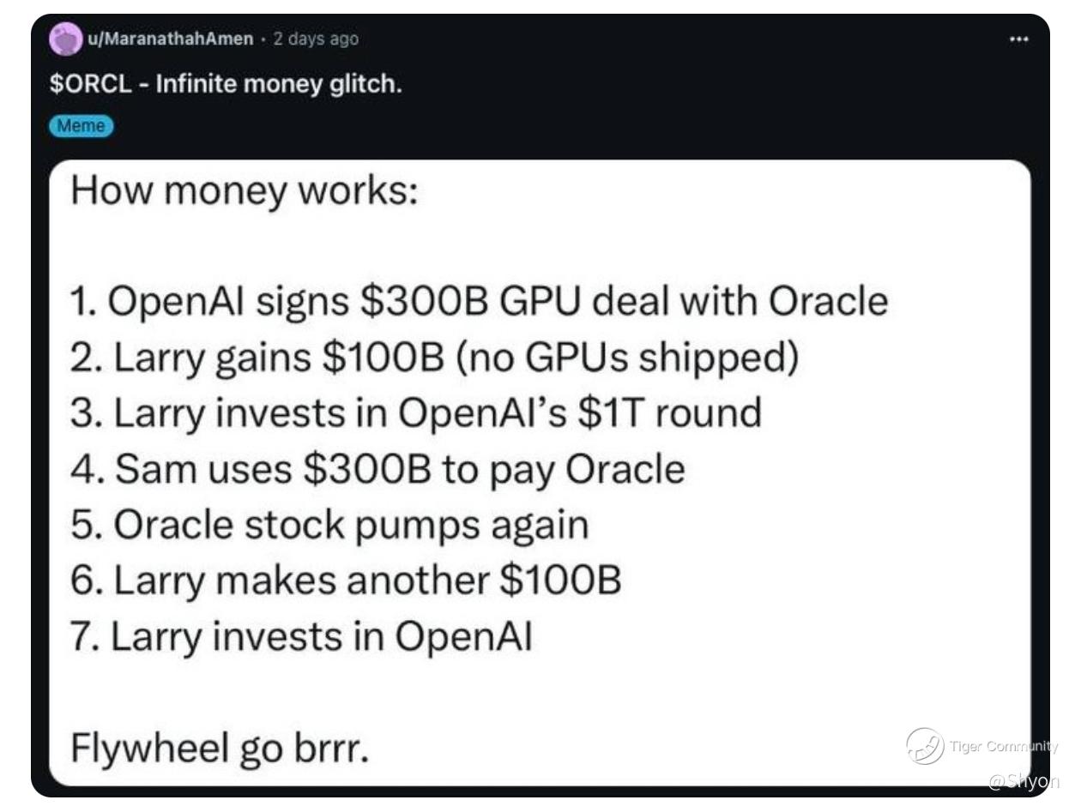Click line 5 'Oracle stock pumps again'
Image resolution: width=1081 pixels, height=806 pixels.
(x=329, y=526)
